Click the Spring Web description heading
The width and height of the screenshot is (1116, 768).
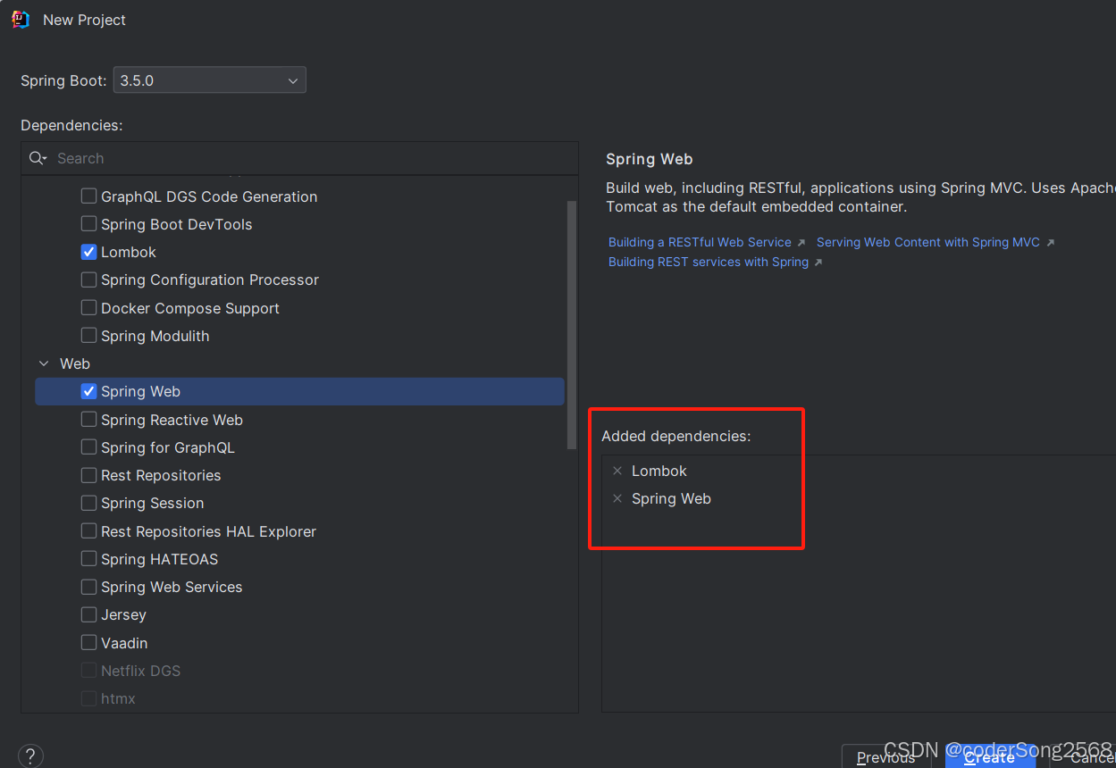click(x=650, y=159)
